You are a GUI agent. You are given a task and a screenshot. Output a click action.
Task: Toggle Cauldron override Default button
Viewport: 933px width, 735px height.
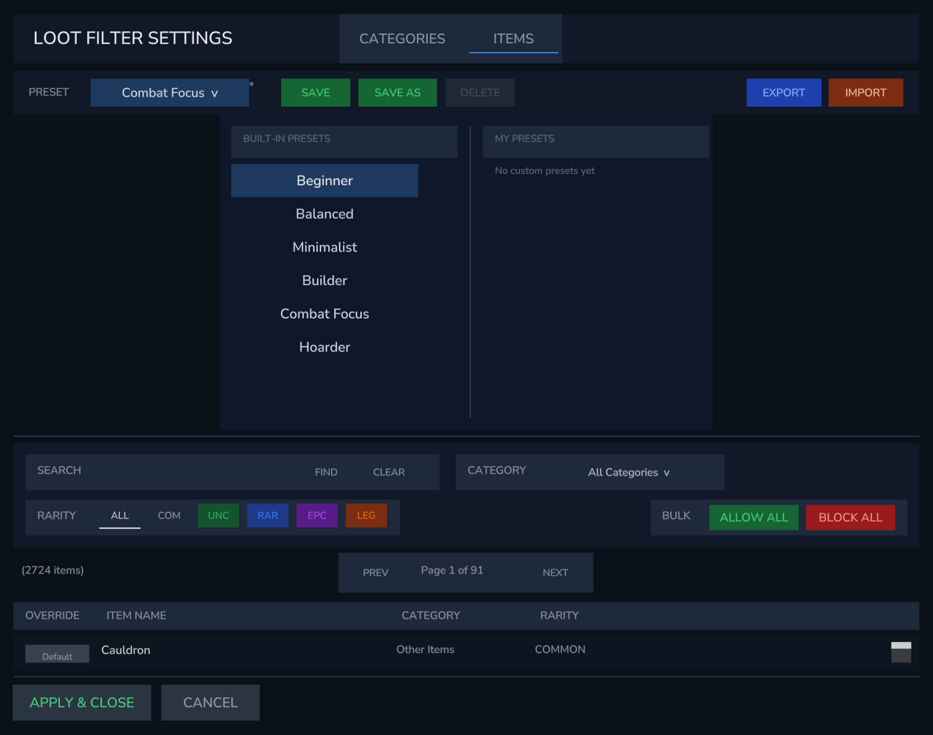point(57,654)
